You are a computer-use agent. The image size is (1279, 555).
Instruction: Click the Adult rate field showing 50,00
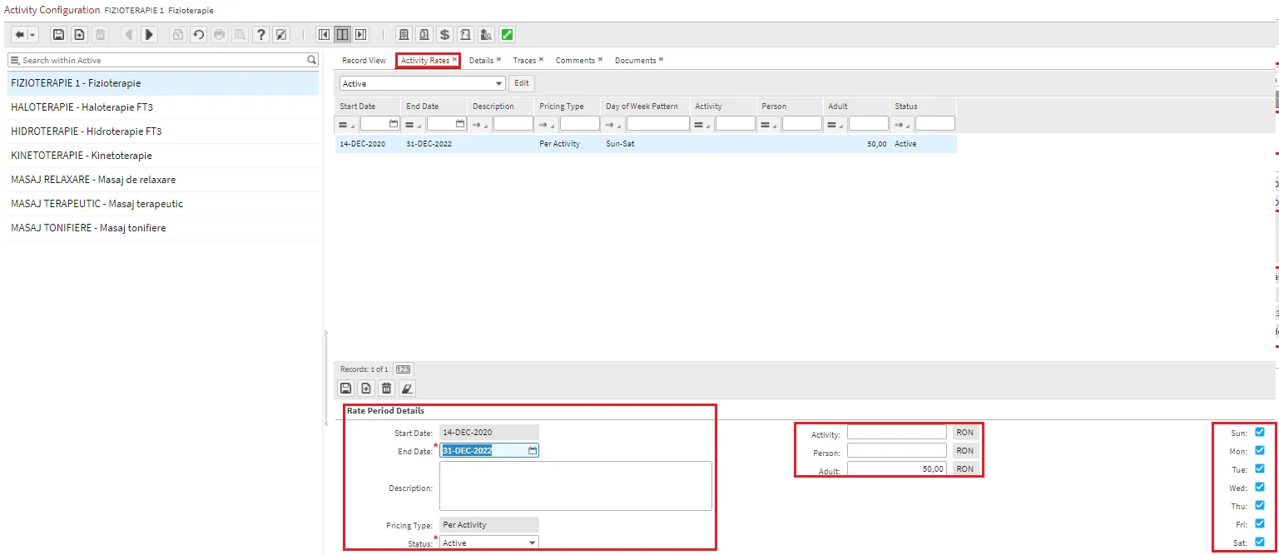897,468
